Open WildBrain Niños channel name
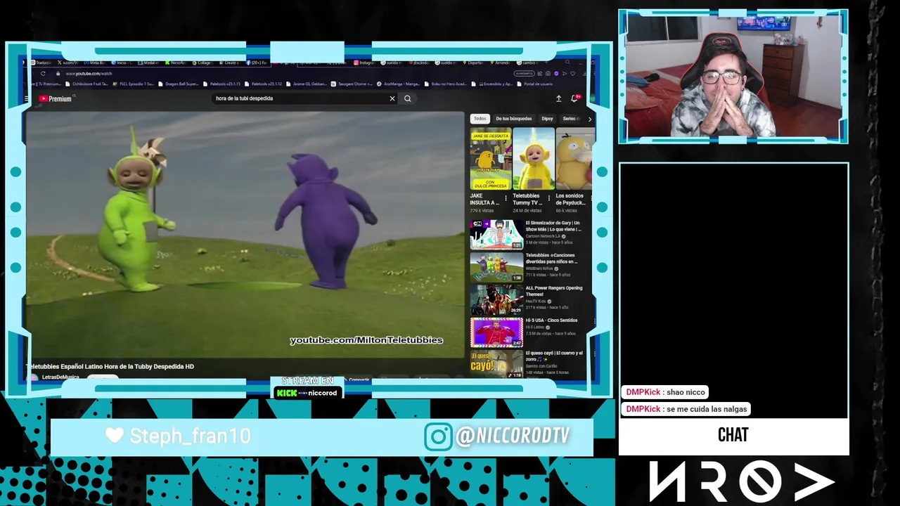Screen dimensions: 900x506 pos(540,268)
